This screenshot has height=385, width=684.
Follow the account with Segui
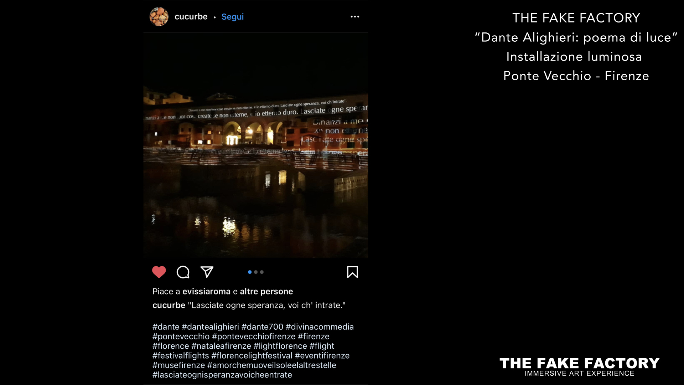233,17
